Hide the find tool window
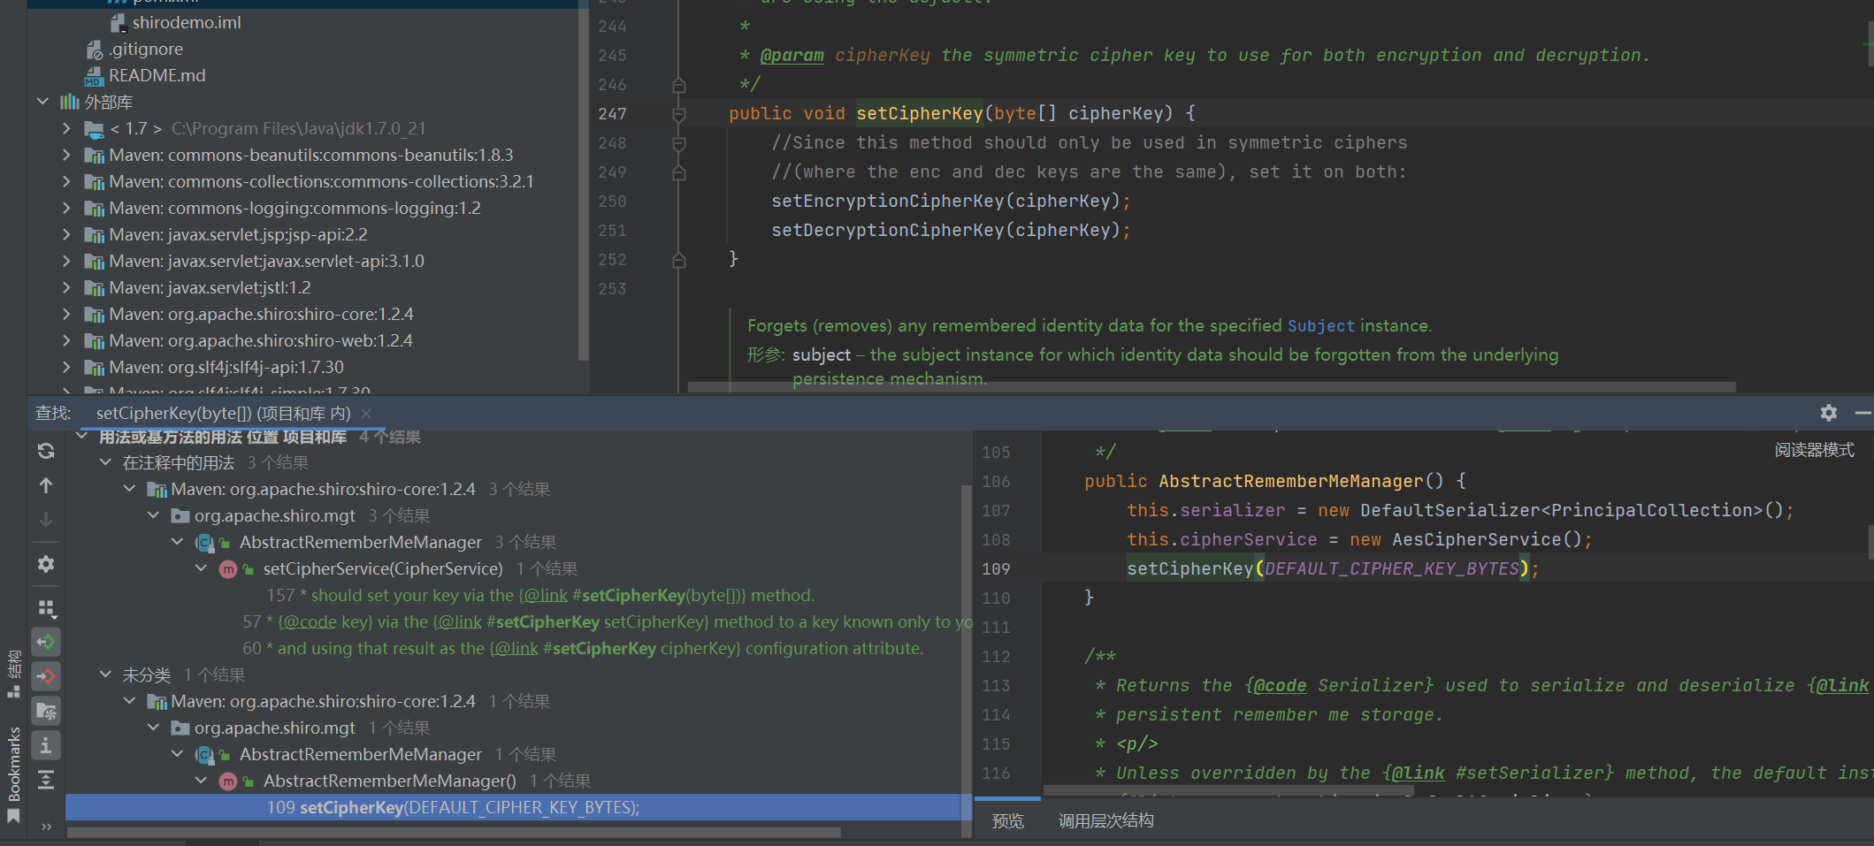 pos(1863,413)
